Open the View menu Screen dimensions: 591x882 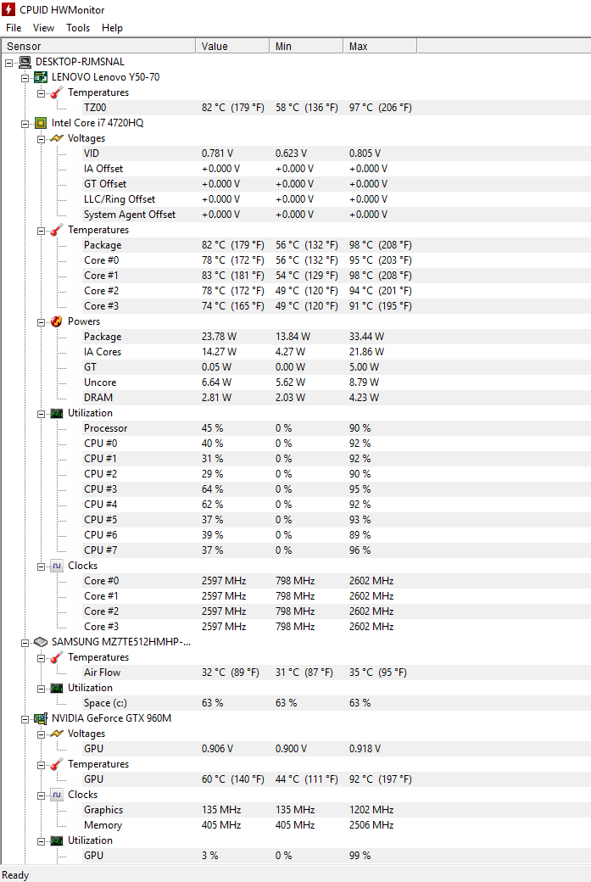pos(43,27)
